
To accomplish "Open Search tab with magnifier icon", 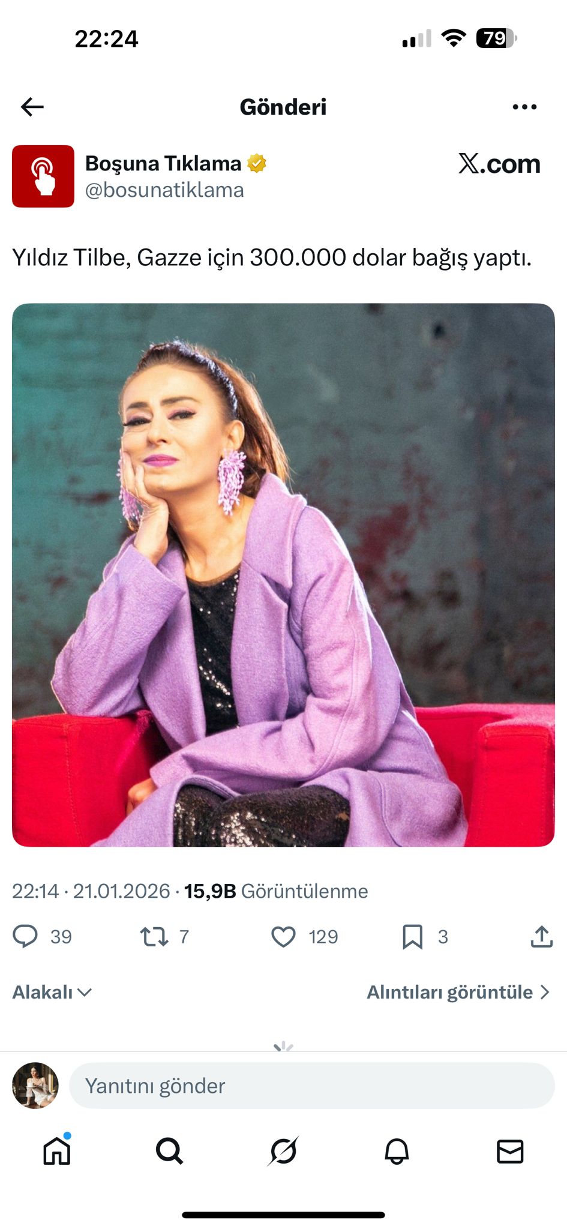I will coord(170,1151).
